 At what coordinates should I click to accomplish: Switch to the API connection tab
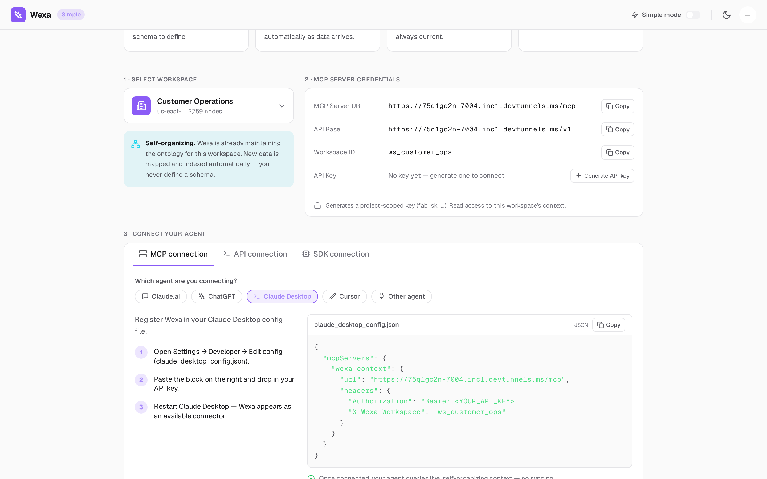pos(255,254)
